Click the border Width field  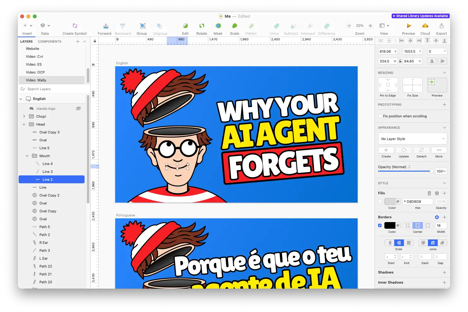click(x=441, y=226)
